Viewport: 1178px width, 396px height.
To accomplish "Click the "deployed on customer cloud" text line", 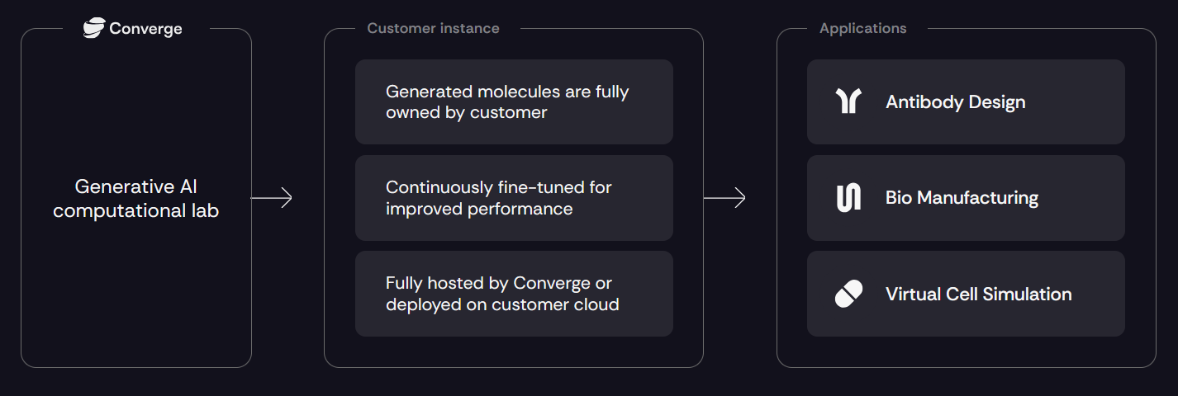I will click(x=502, y=304).
